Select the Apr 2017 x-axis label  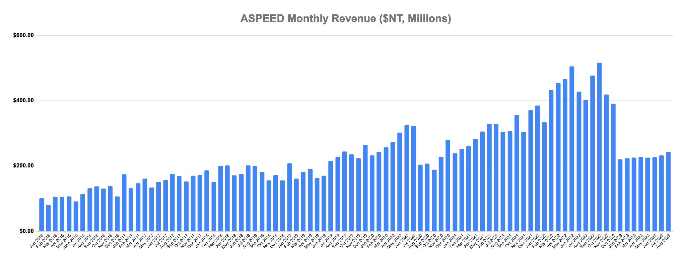(x=140, y=241)
